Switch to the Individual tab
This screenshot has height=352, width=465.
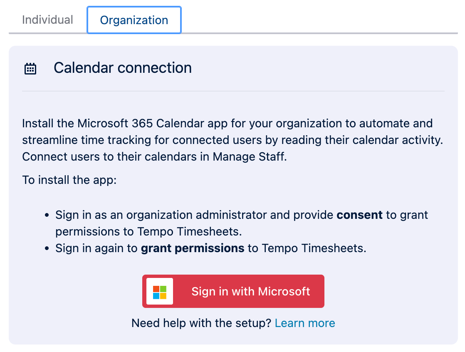(x=47, y=20)
